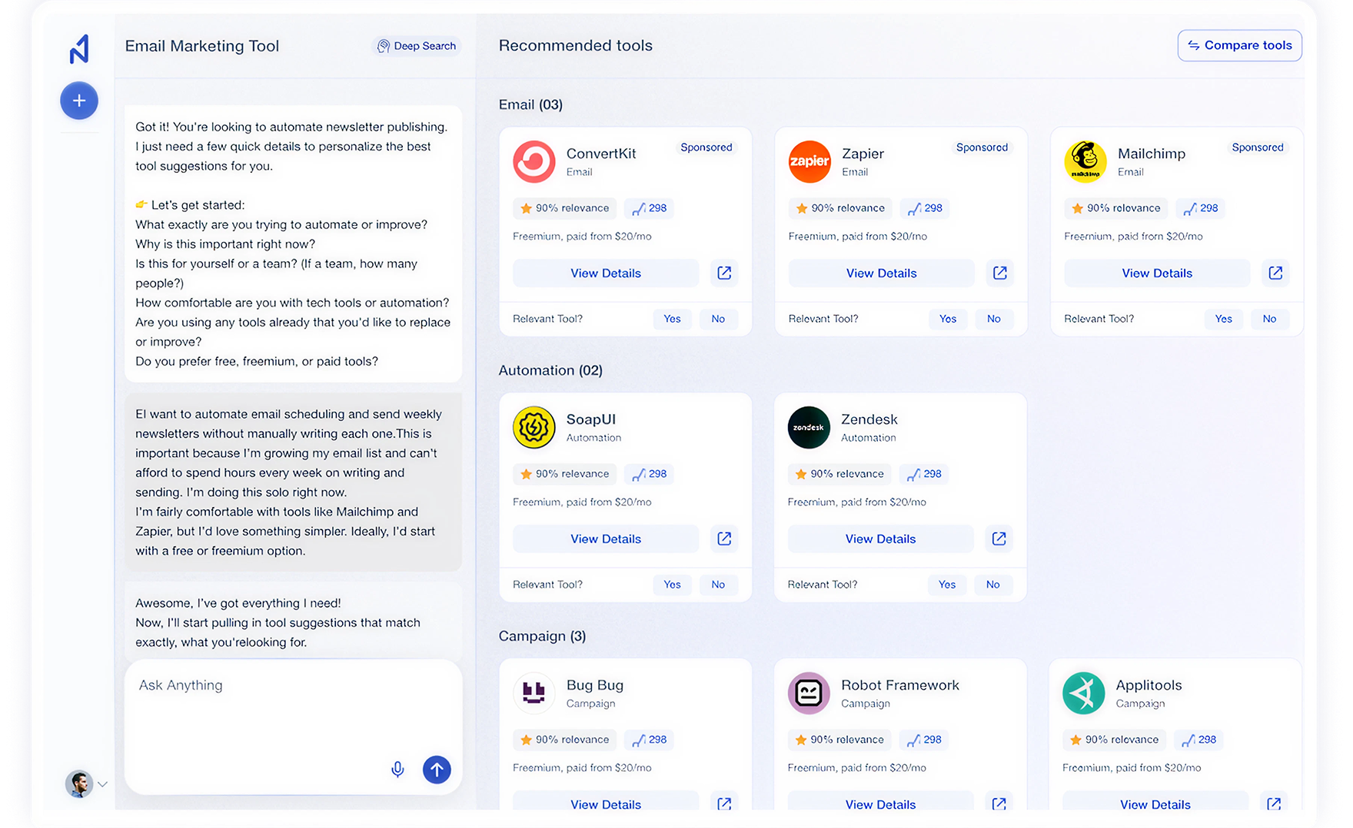The height and width of the screenshot is (828, 1353).
Task: View Details for Mailchimp
Action: pos(1157,273)
